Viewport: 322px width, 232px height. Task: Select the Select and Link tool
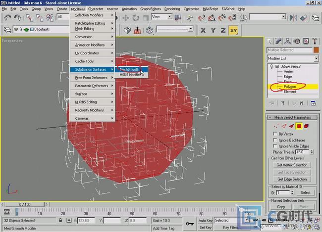tap(30, 18)
